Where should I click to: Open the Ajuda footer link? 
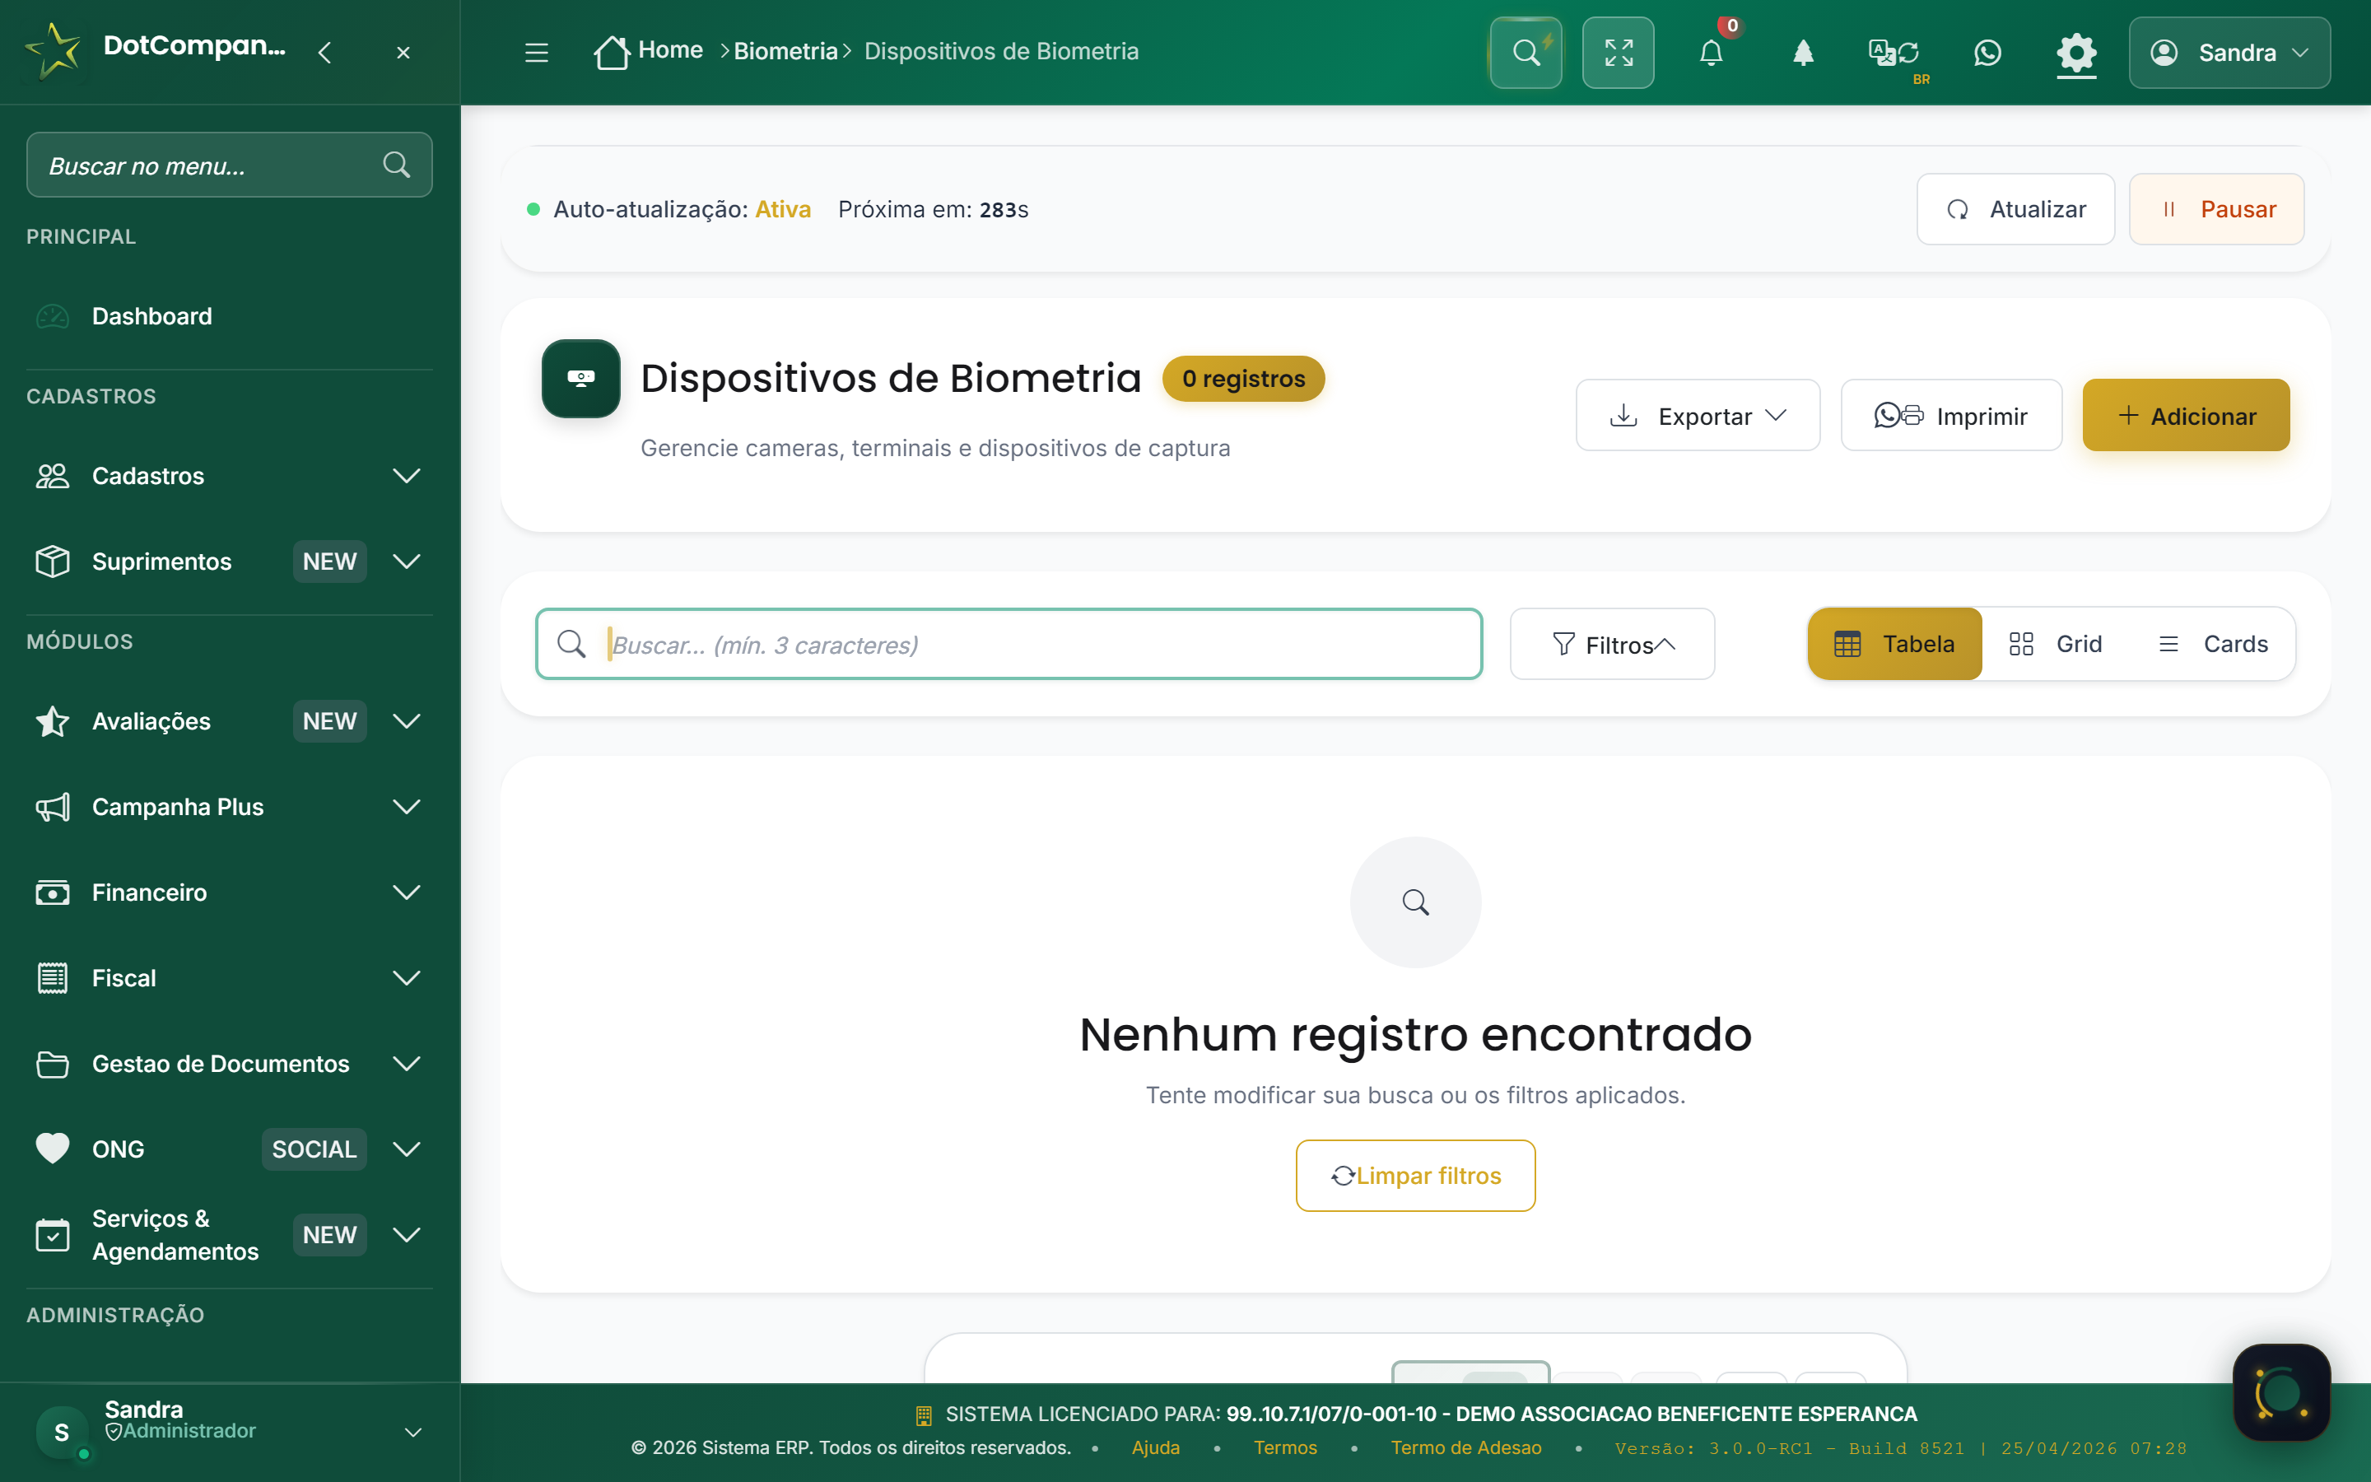pyautogui.click(x=1155, y=1447)
